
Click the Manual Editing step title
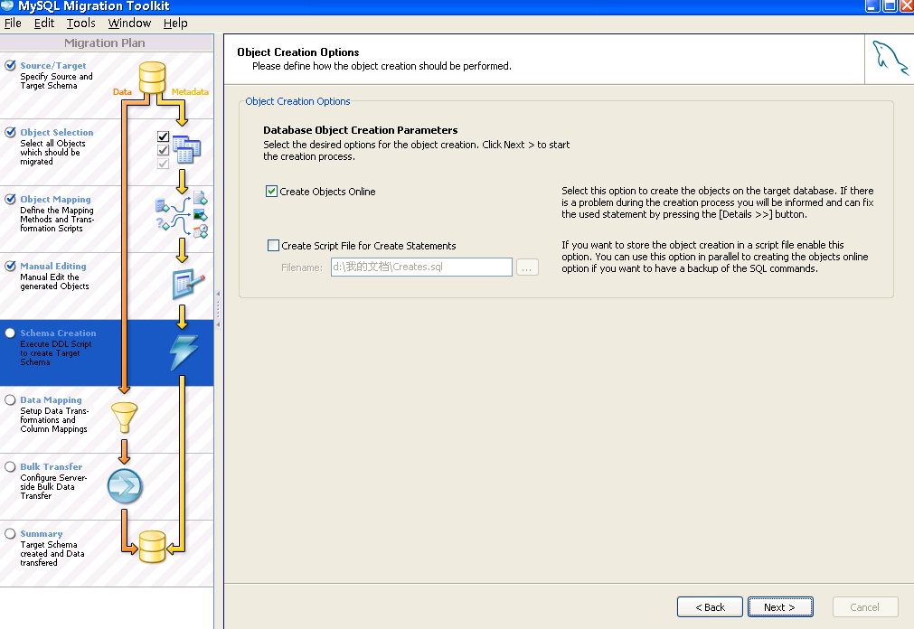point(53,266)
